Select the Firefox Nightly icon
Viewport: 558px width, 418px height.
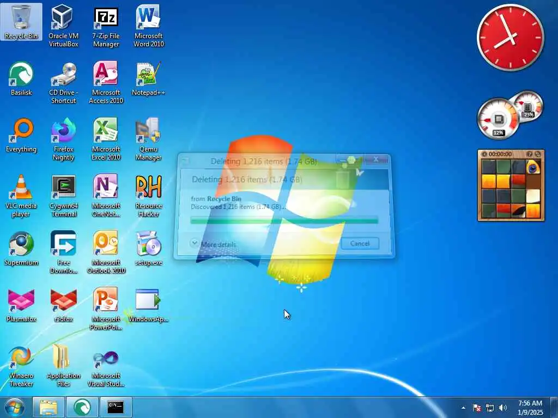63,139
